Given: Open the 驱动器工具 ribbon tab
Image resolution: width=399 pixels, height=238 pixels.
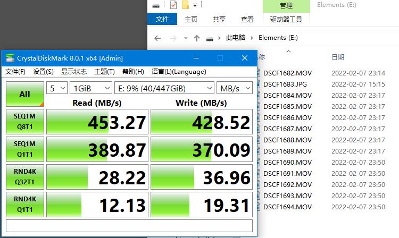Looking at the screenshot, I should point(286,19).
